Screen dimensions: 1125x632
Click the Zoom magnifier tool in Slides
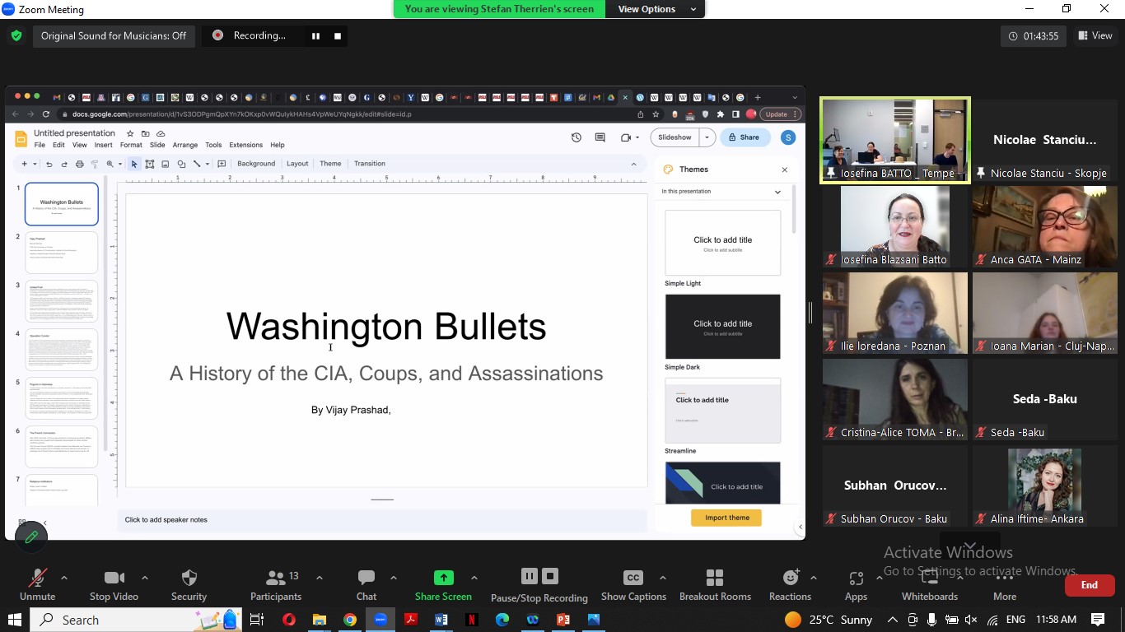point(110,164)
